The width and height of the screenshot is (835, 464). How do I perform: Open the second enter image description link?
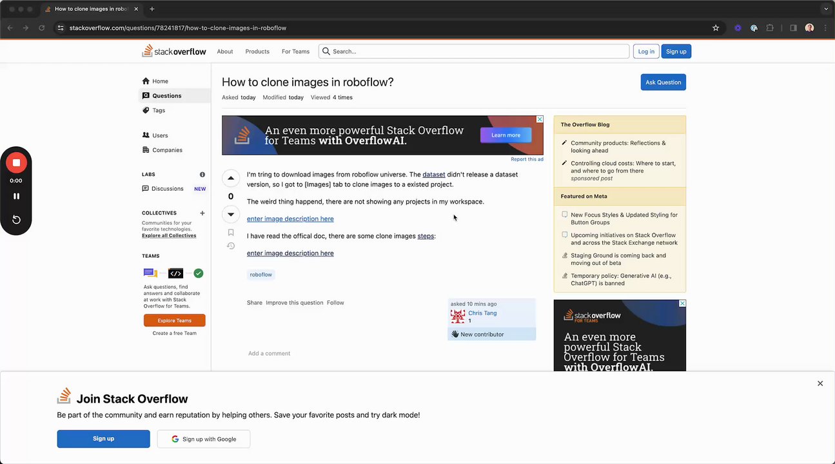click(290, 253)
